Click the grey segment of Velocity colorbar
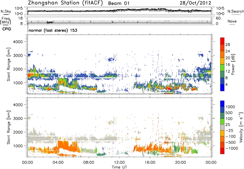244x169 pixels. (x=222, y=127)
